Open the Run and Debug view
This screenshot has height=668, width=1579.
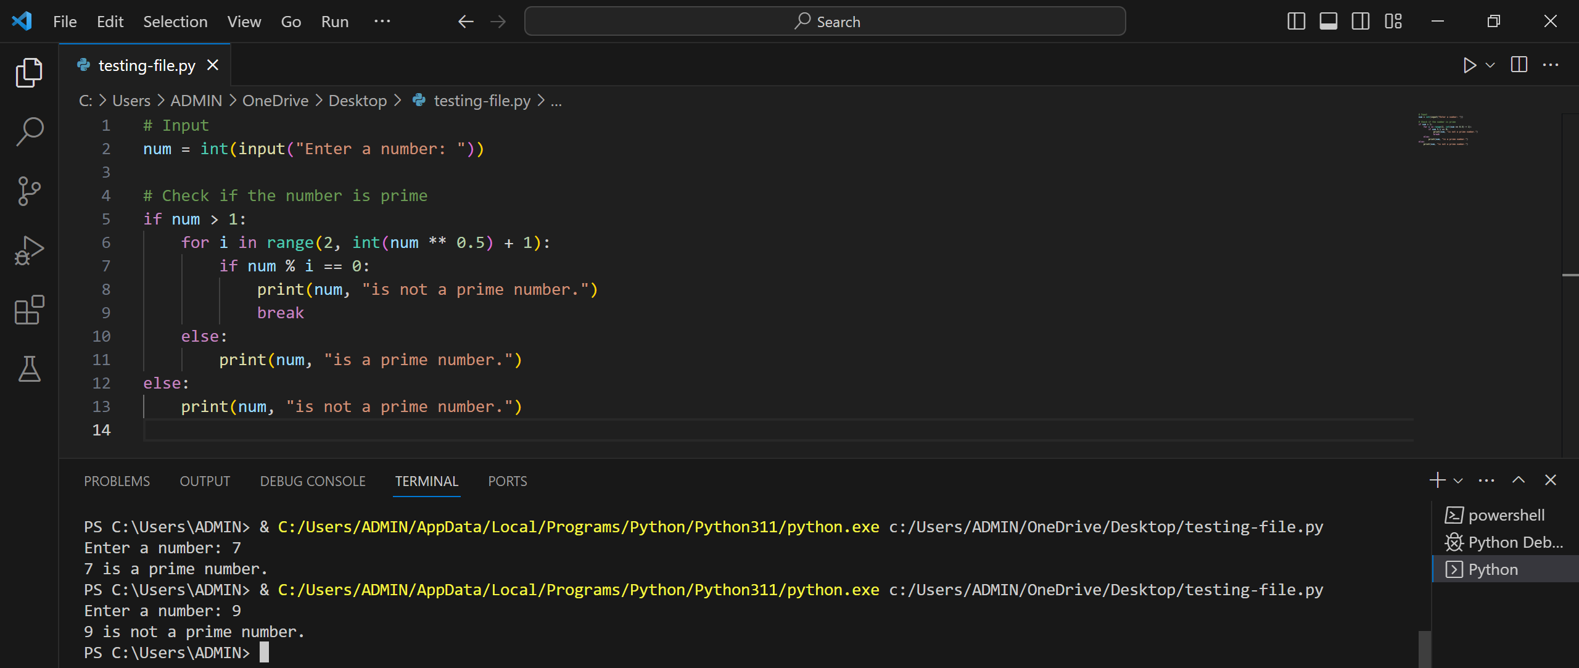29,250
